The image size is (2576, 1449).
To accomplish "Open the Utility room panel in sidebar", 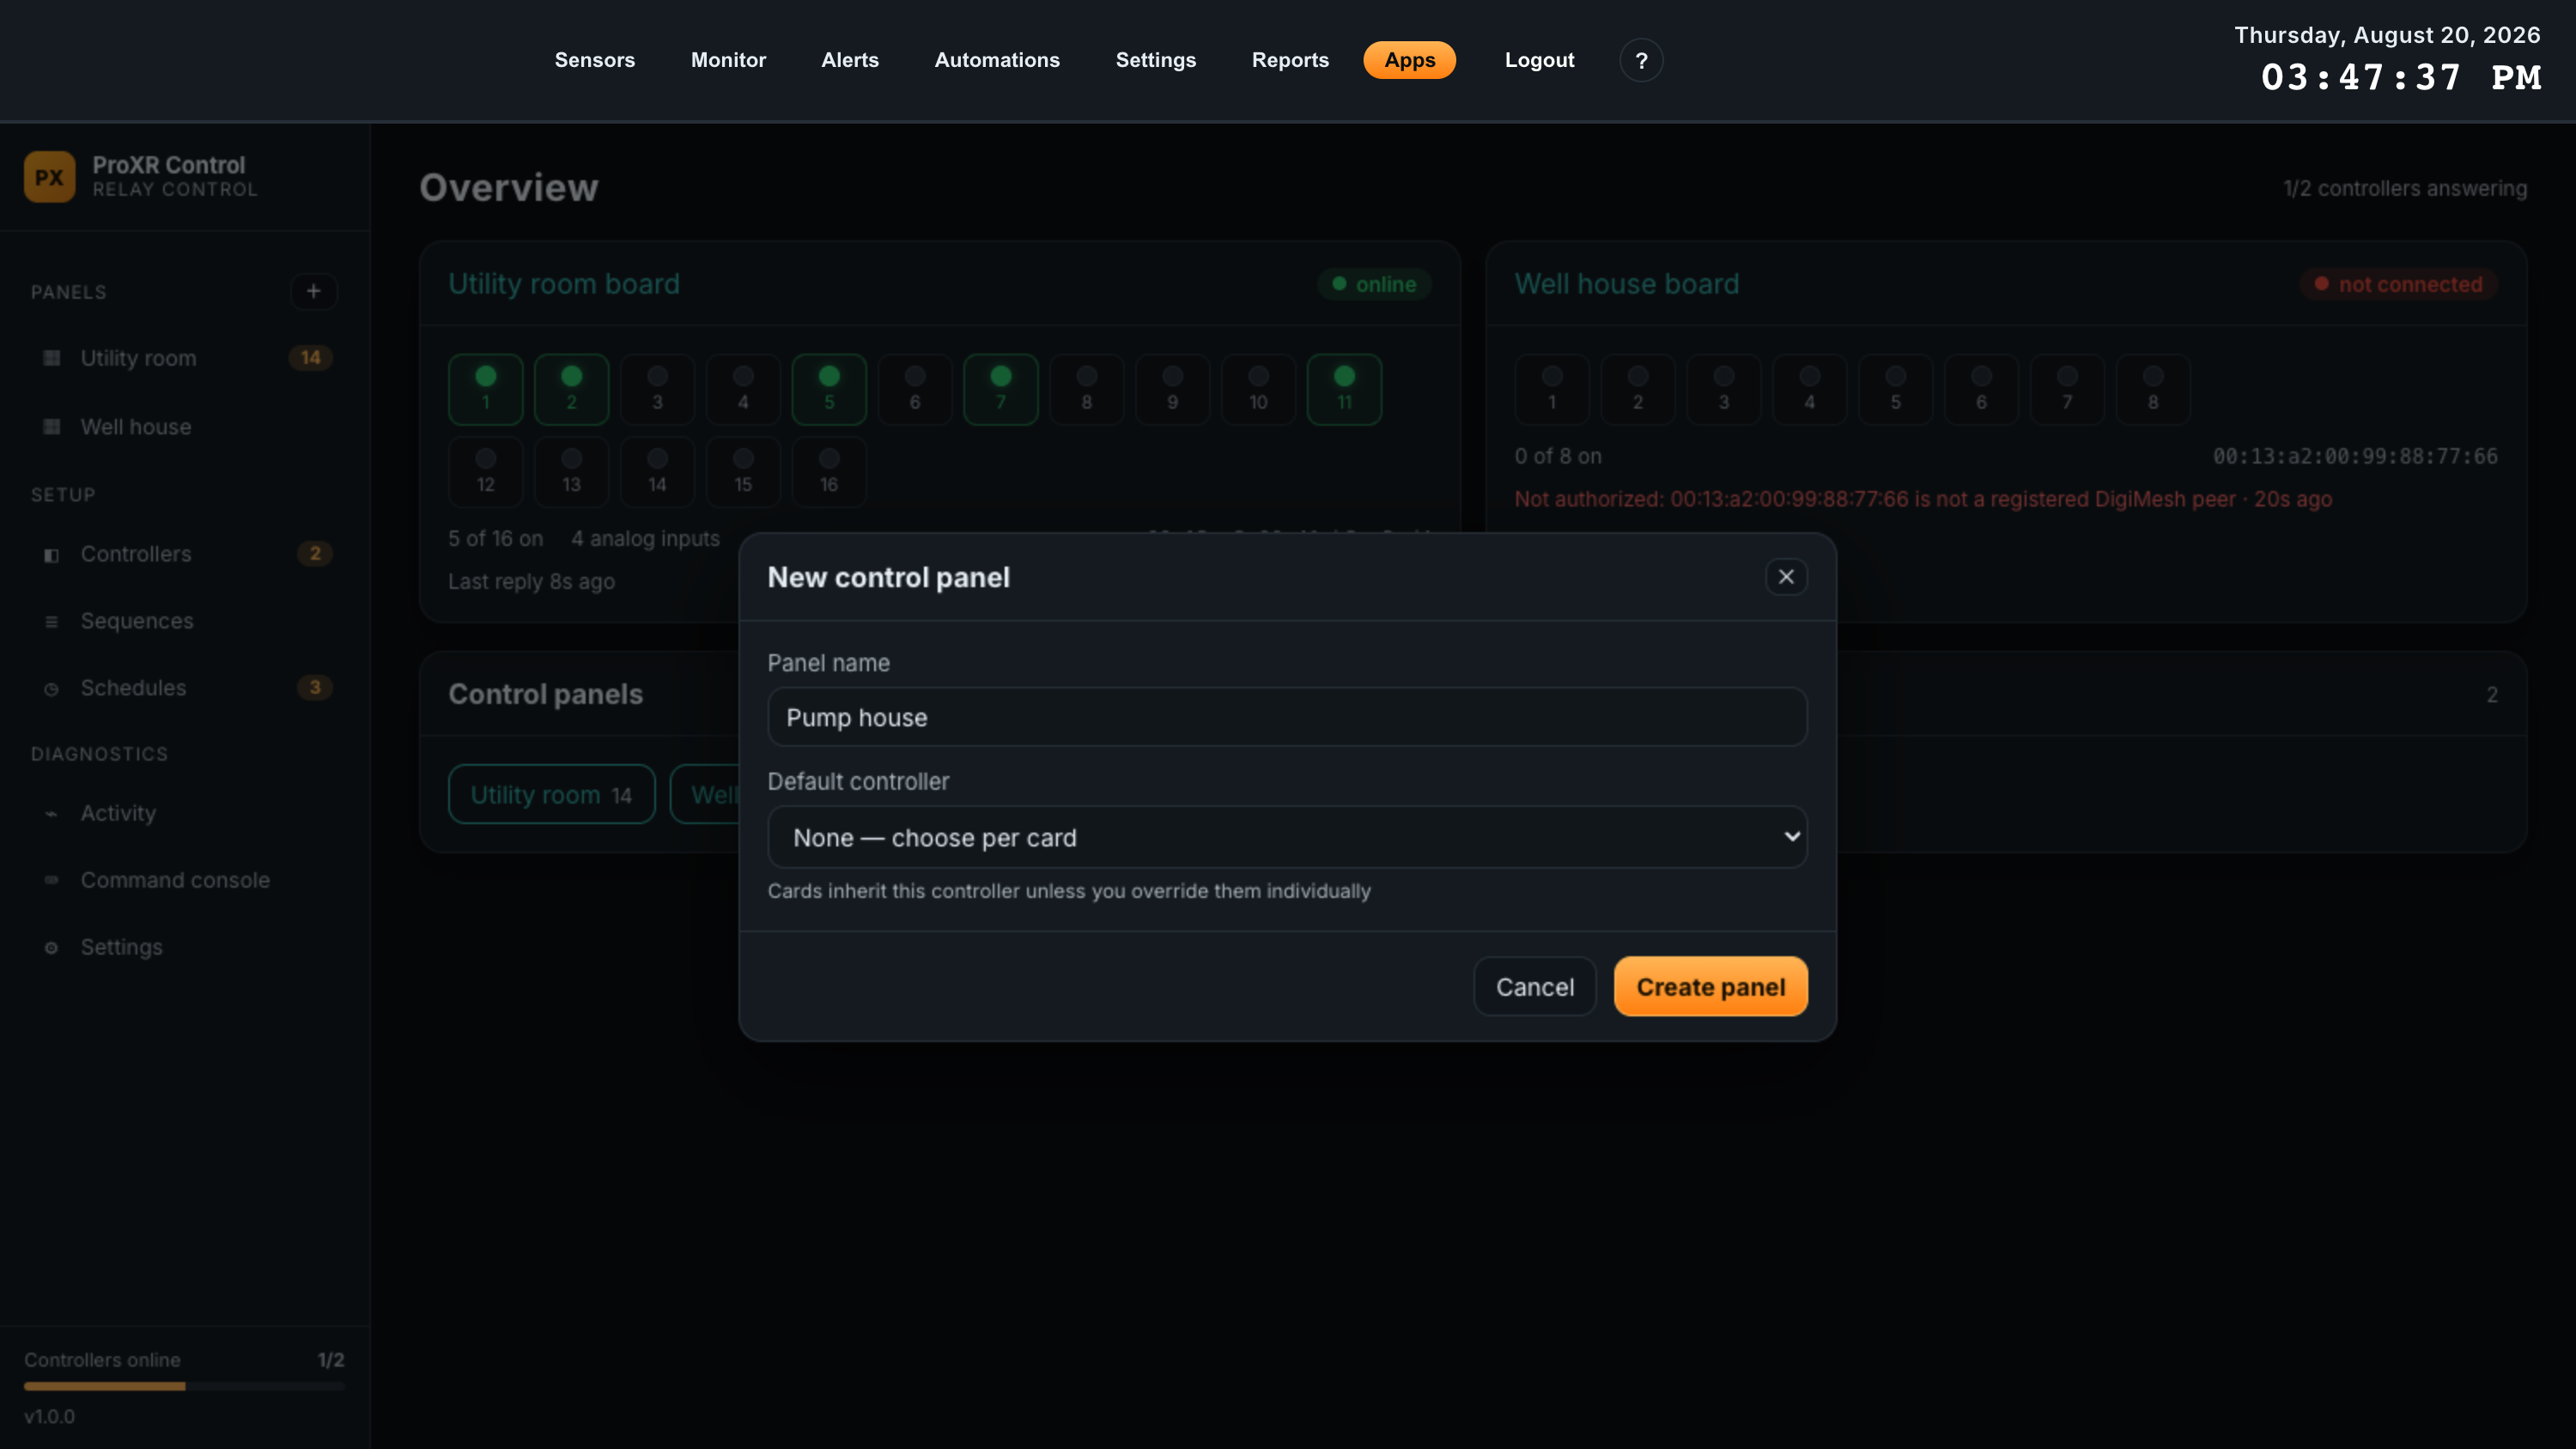I will coord(185,358).
